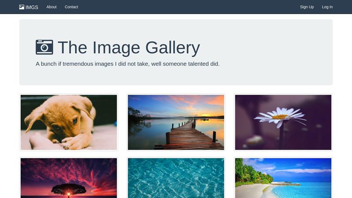Open the IMGS brand link
Viewport: 352px width, 198px height.
pyautogui.click(x=29, y=7)
